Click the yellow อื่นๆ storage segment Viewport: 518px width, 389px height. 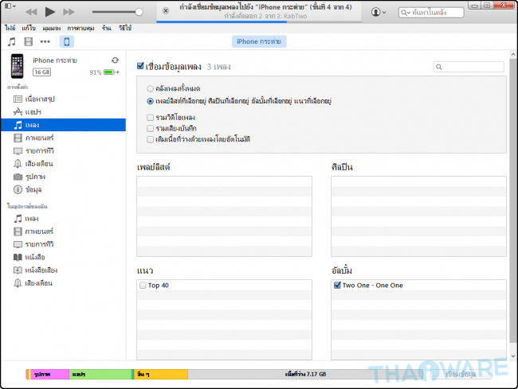point(161,374)
